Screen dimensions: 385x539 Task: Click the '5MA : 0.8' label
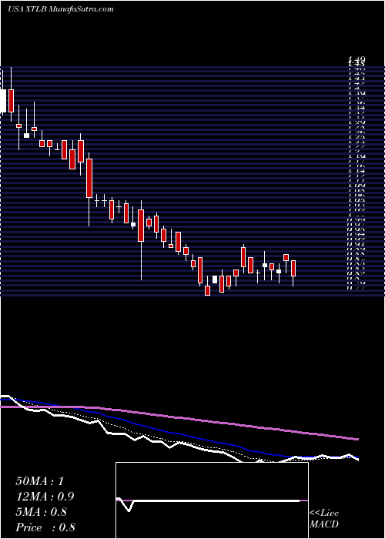[x=41, y=512]
